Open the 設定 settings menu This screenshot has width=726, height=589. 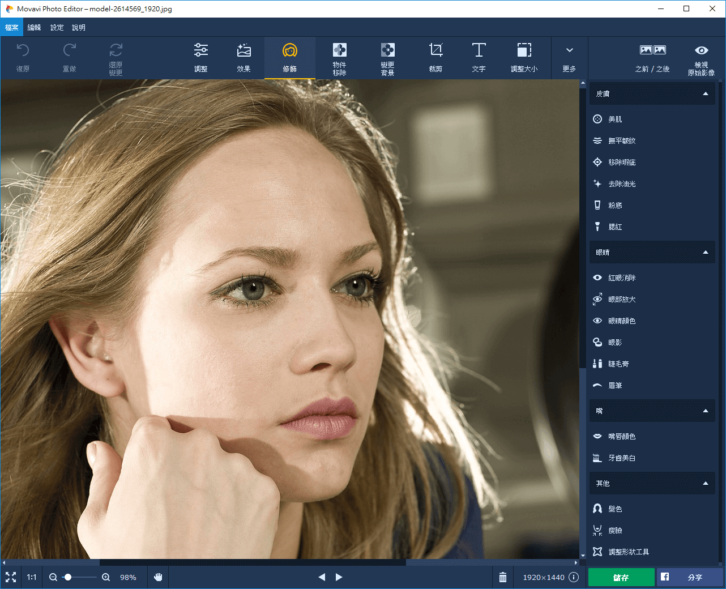point(57,27)
